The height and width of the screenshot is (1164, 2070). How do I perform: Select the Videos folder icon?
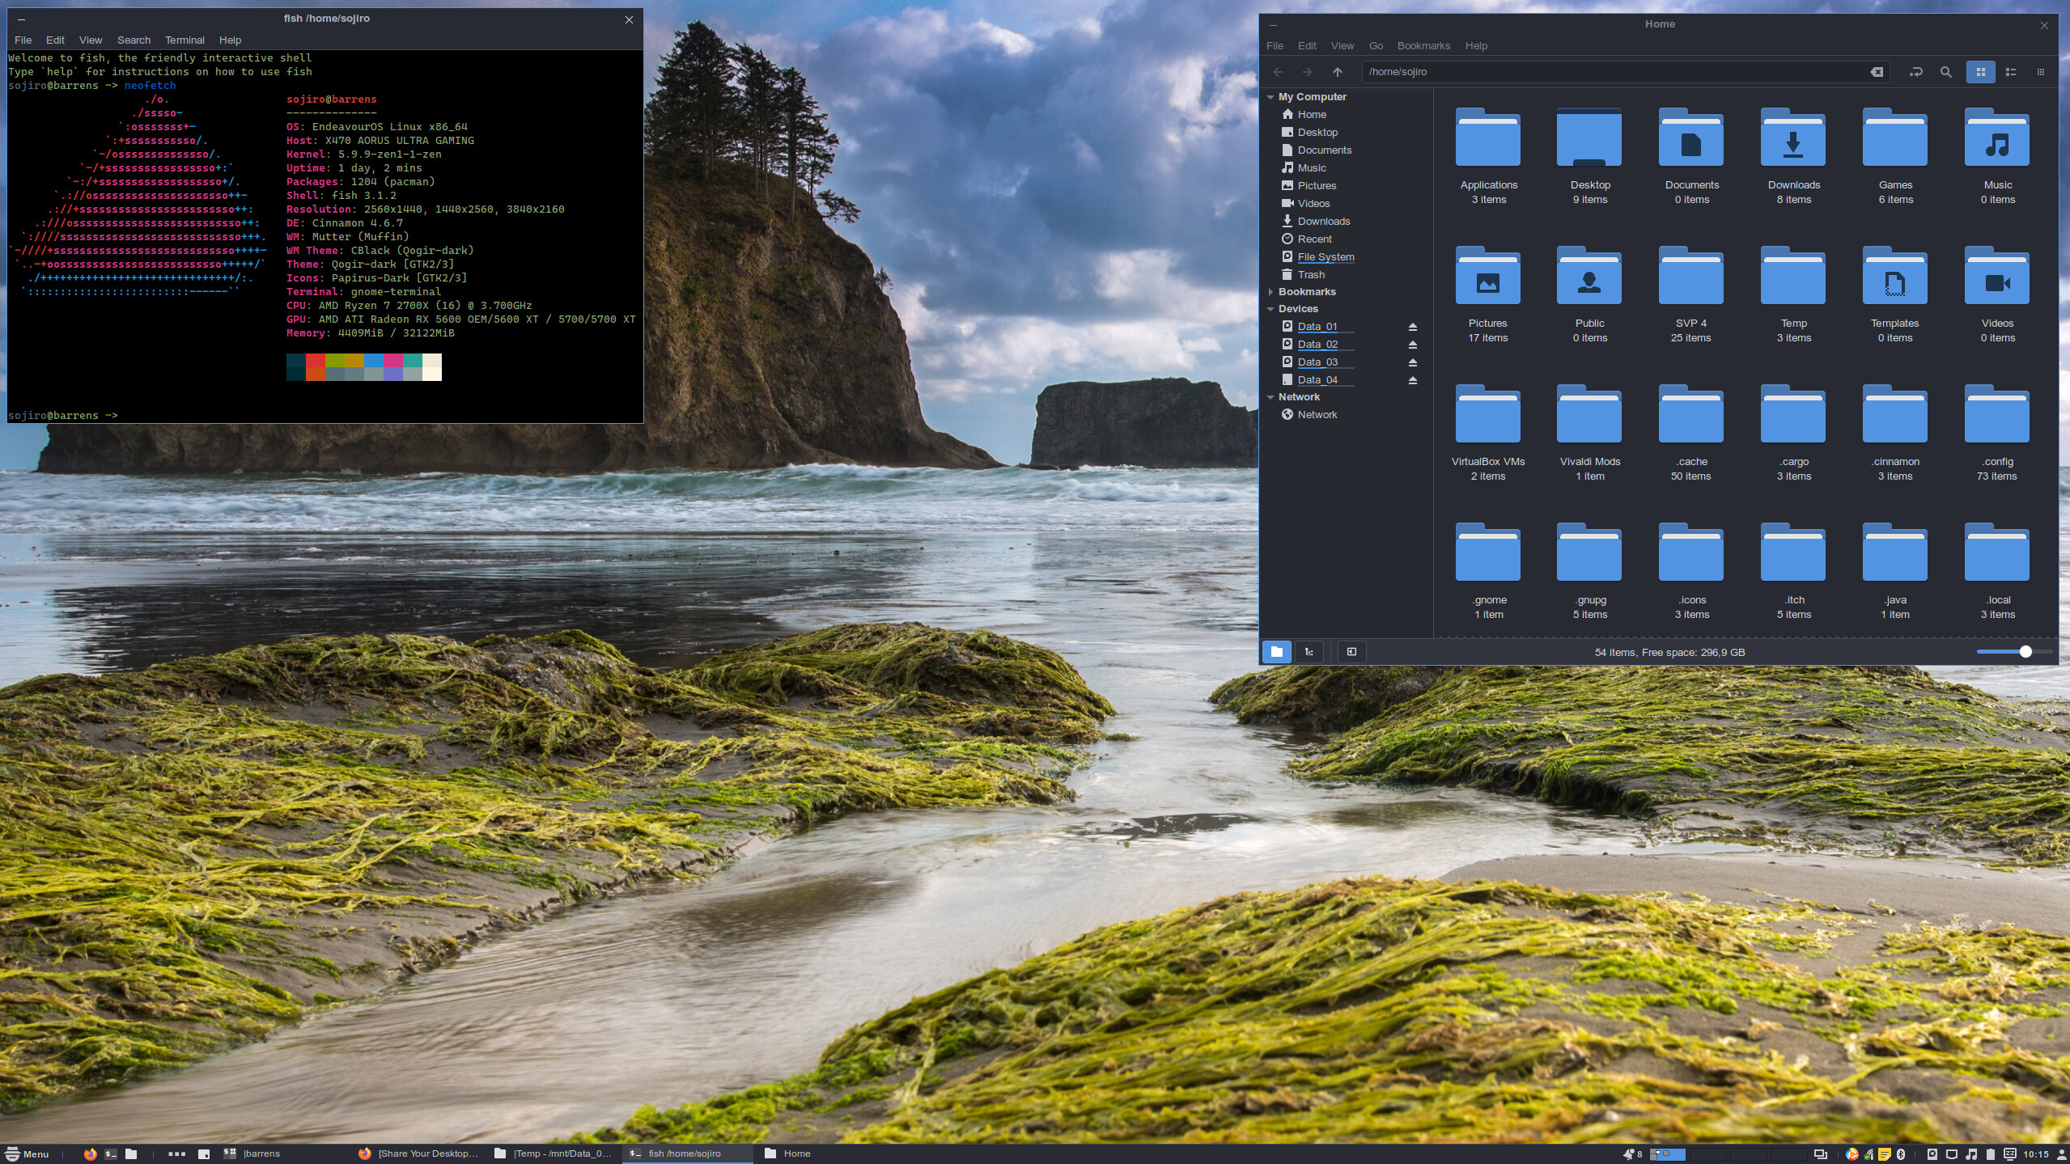point(1997,277)
